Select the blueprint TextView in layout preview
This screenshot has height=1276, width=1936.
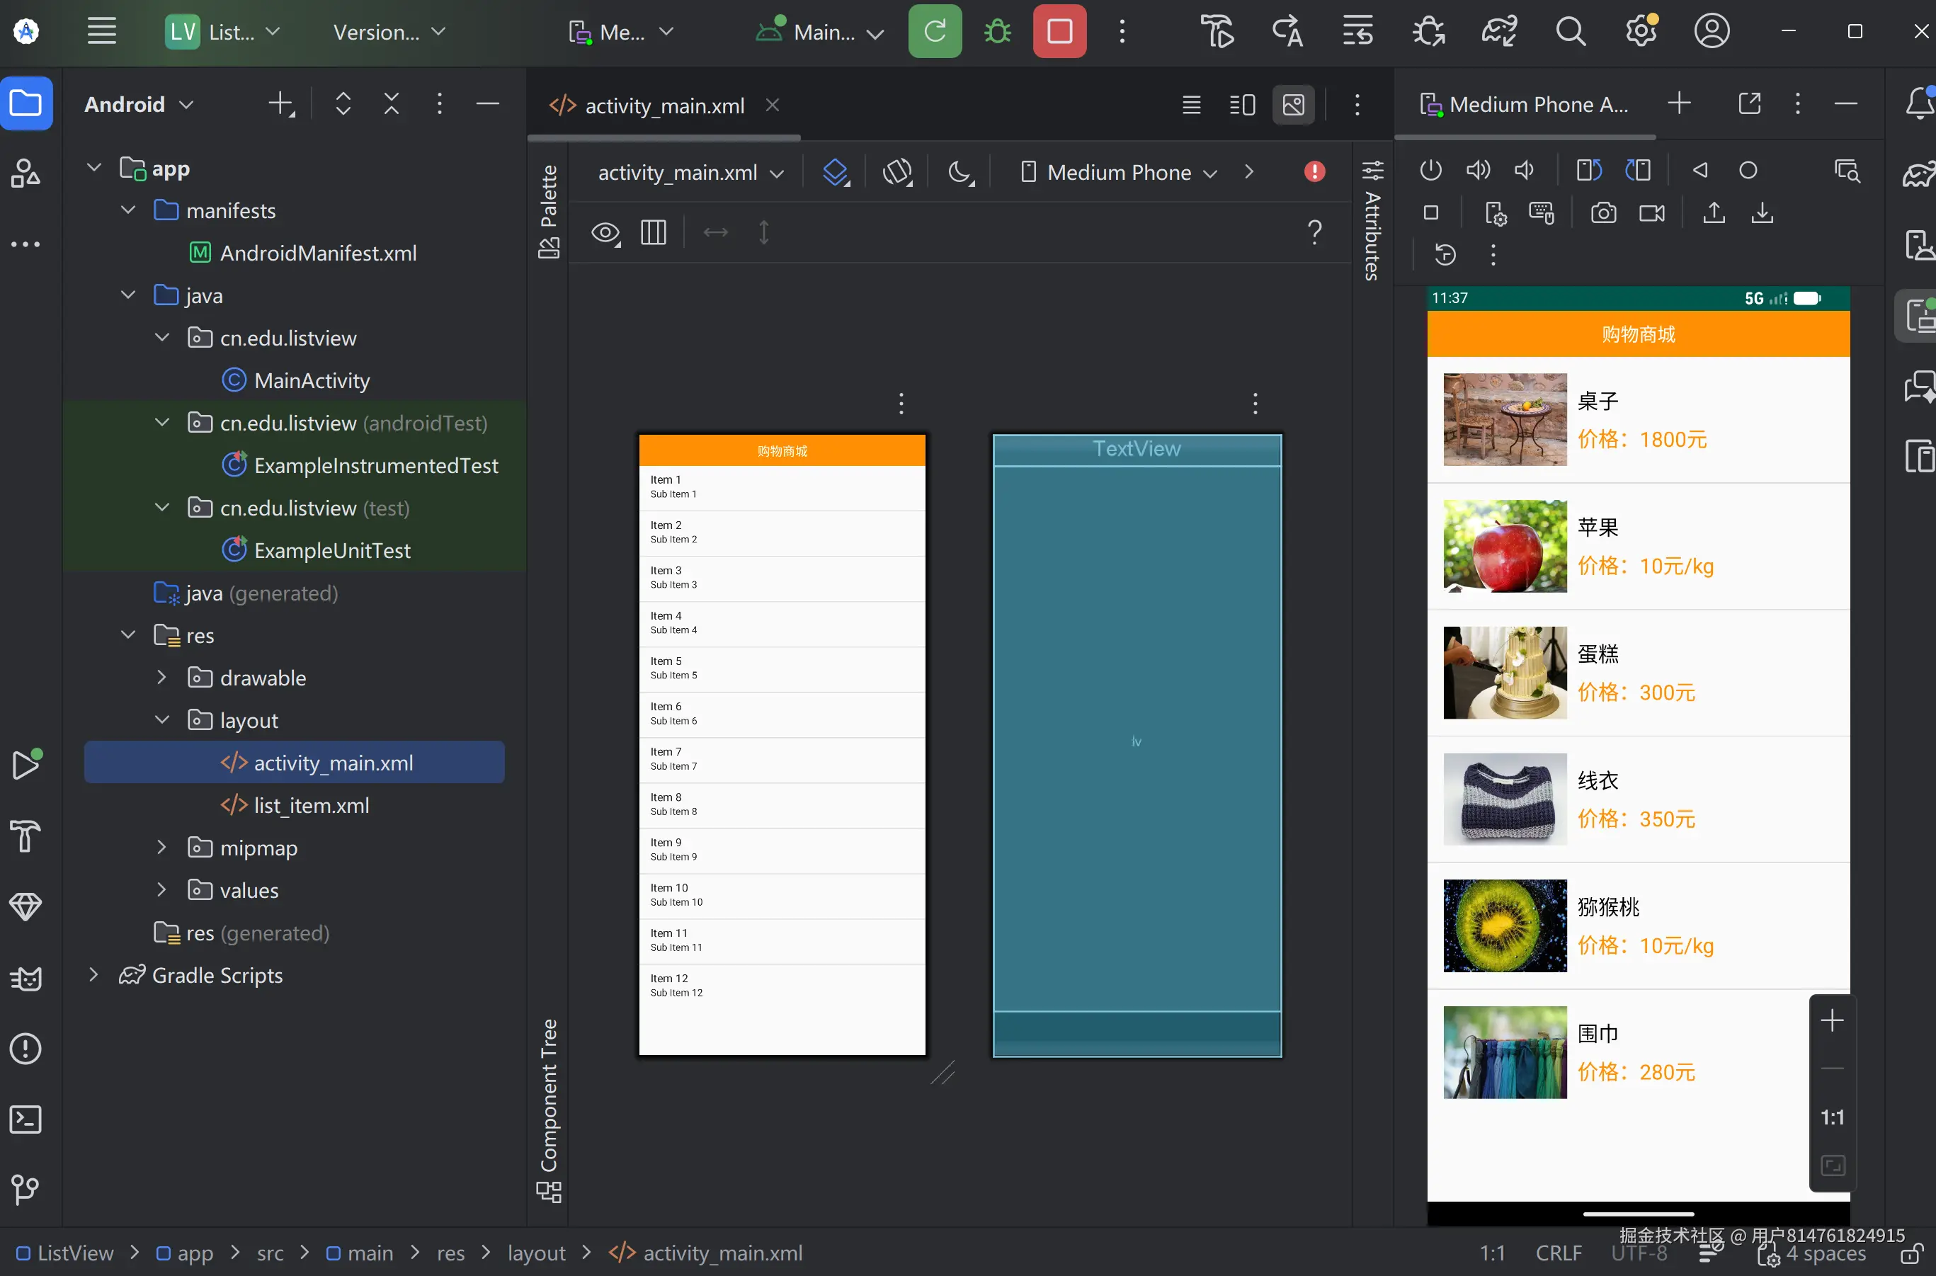pos(1136,449)
